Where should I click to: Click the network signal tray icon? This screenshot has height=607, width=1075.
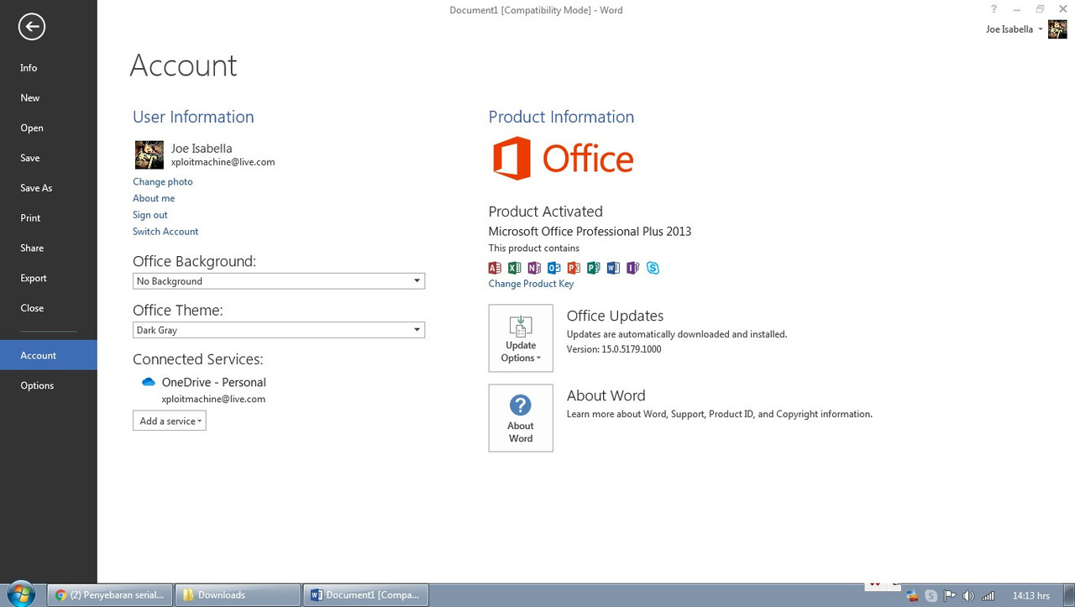988,596
